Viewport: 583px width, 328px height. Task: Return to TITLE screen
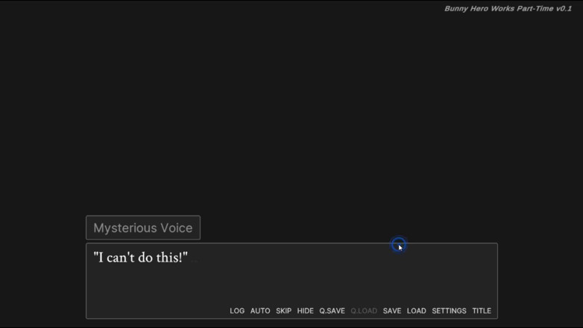point(482,311)
